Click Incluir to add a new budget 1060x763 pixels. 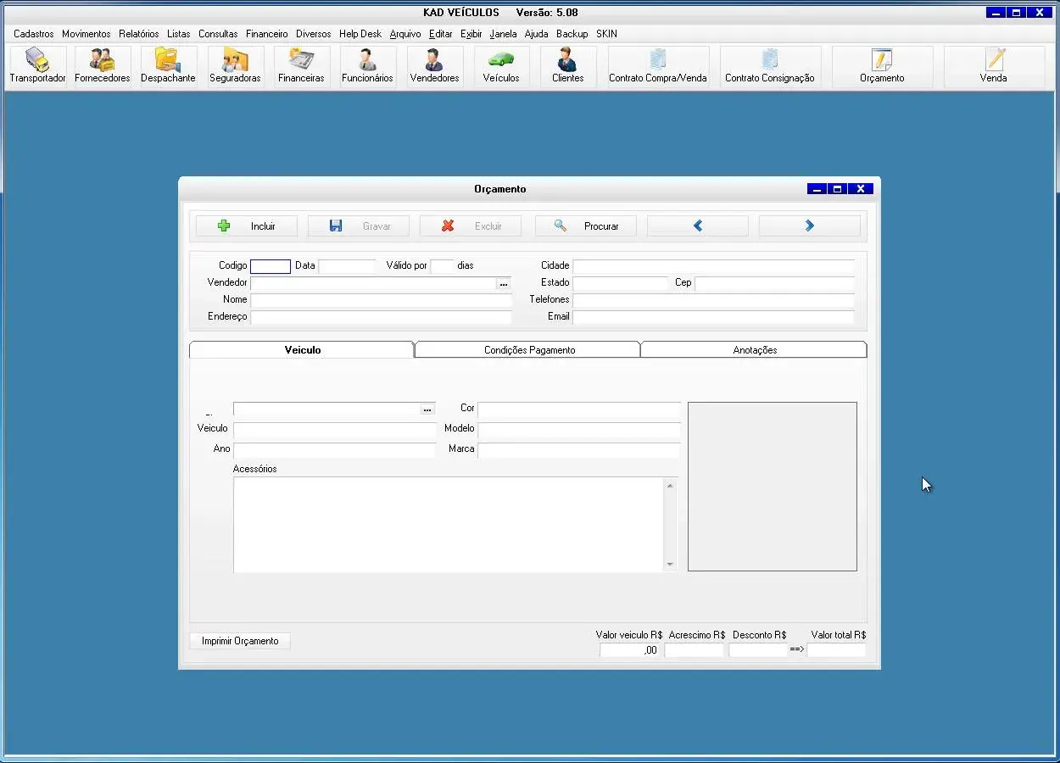[247, 226]
